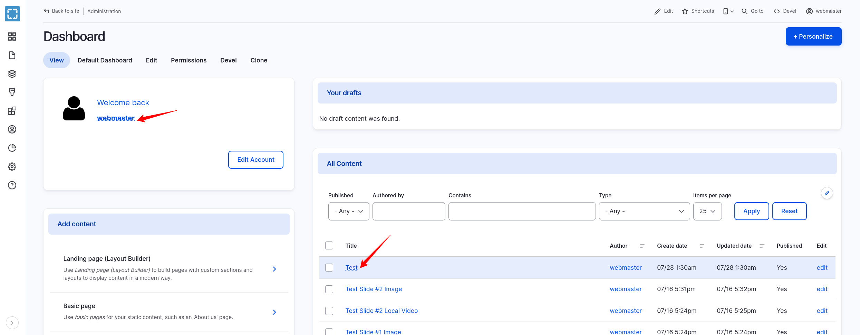860x335 pixels.
Task: Select the Test Slide #2 Local Video checkbox
Action: pos(329,311)
